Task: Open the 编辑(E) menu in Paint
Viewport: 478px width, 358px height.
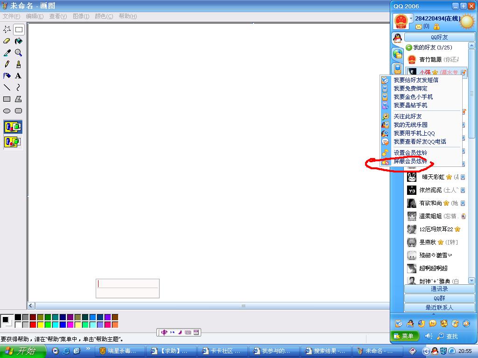Action: (x=35, y=16)
